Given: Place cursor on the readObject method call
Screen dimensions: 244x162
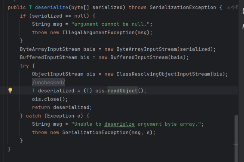Looking at the screenshot, I should [x=122, y=91].
